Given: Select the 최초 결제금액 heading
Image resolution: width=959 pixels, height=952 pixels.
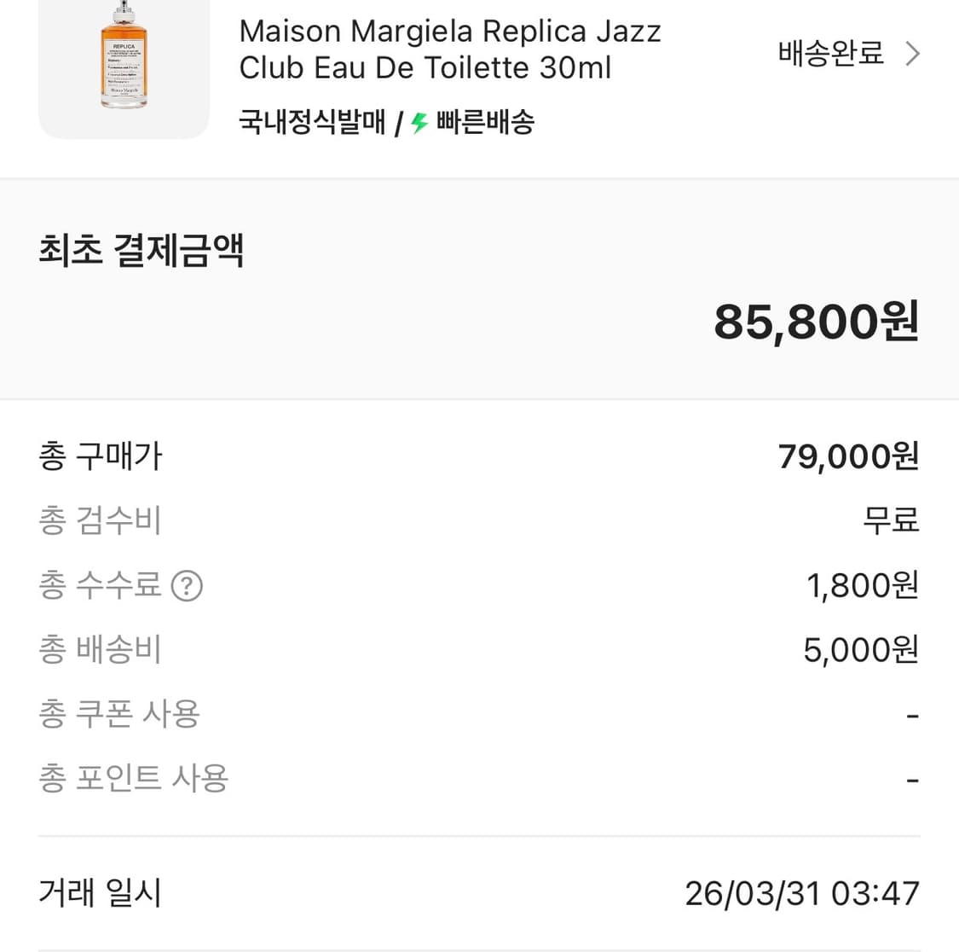Looking at the screenshot, I should (141, 251).
